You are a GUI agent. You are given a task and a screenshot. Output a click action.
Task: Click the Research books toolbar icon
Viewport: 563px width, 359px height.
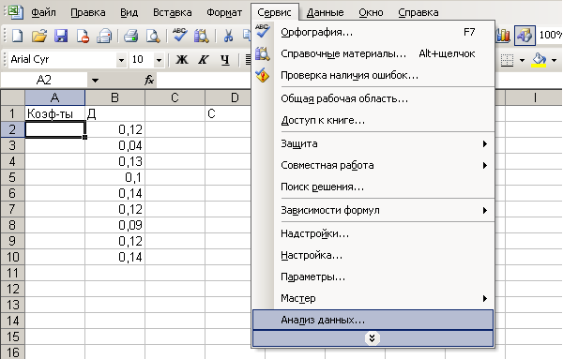[x=201, y=36]
